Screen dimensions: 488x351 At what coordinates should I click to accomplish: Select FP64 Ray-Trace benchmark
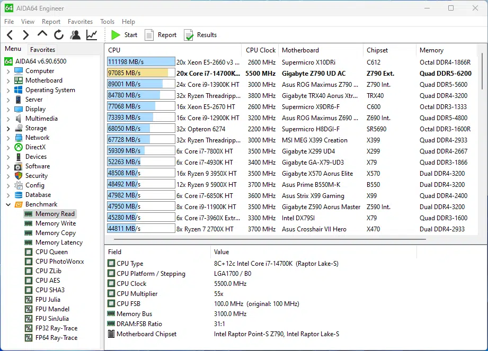coord(56,338)
